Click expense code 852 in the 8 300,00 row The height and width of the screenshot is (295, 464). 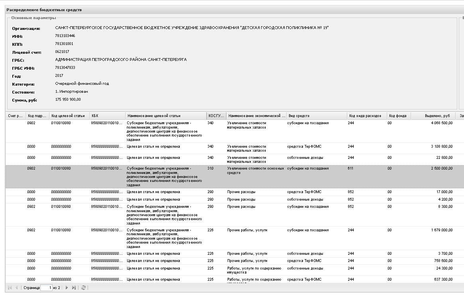(351, 207)
